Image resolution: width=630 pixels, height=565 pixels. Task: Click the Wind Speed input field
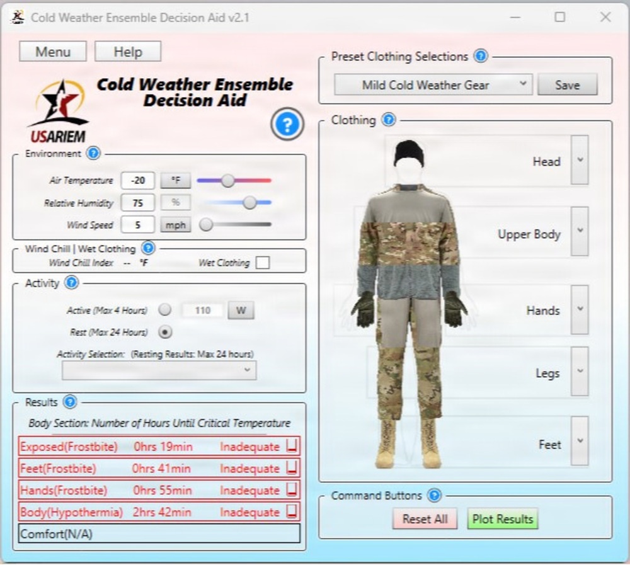[x=138, y=225]
